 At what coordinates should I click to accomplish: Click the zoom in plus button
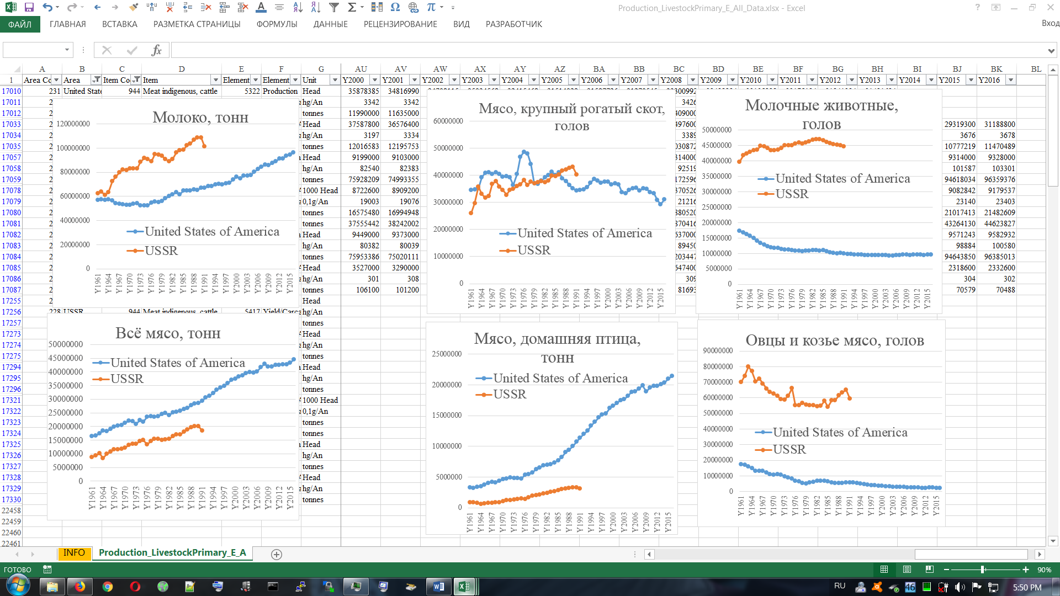[1026, 570]
